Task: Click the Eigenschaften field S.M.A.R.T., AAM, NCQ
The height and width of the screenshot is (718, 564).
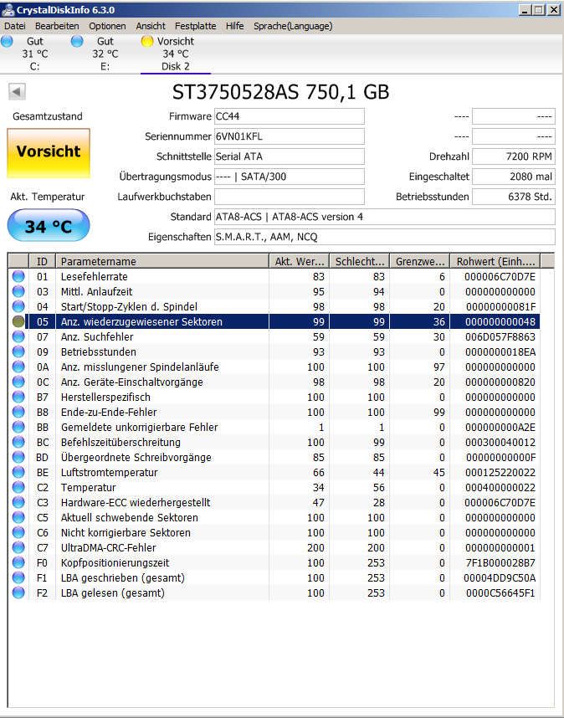Action: (385, 237)
